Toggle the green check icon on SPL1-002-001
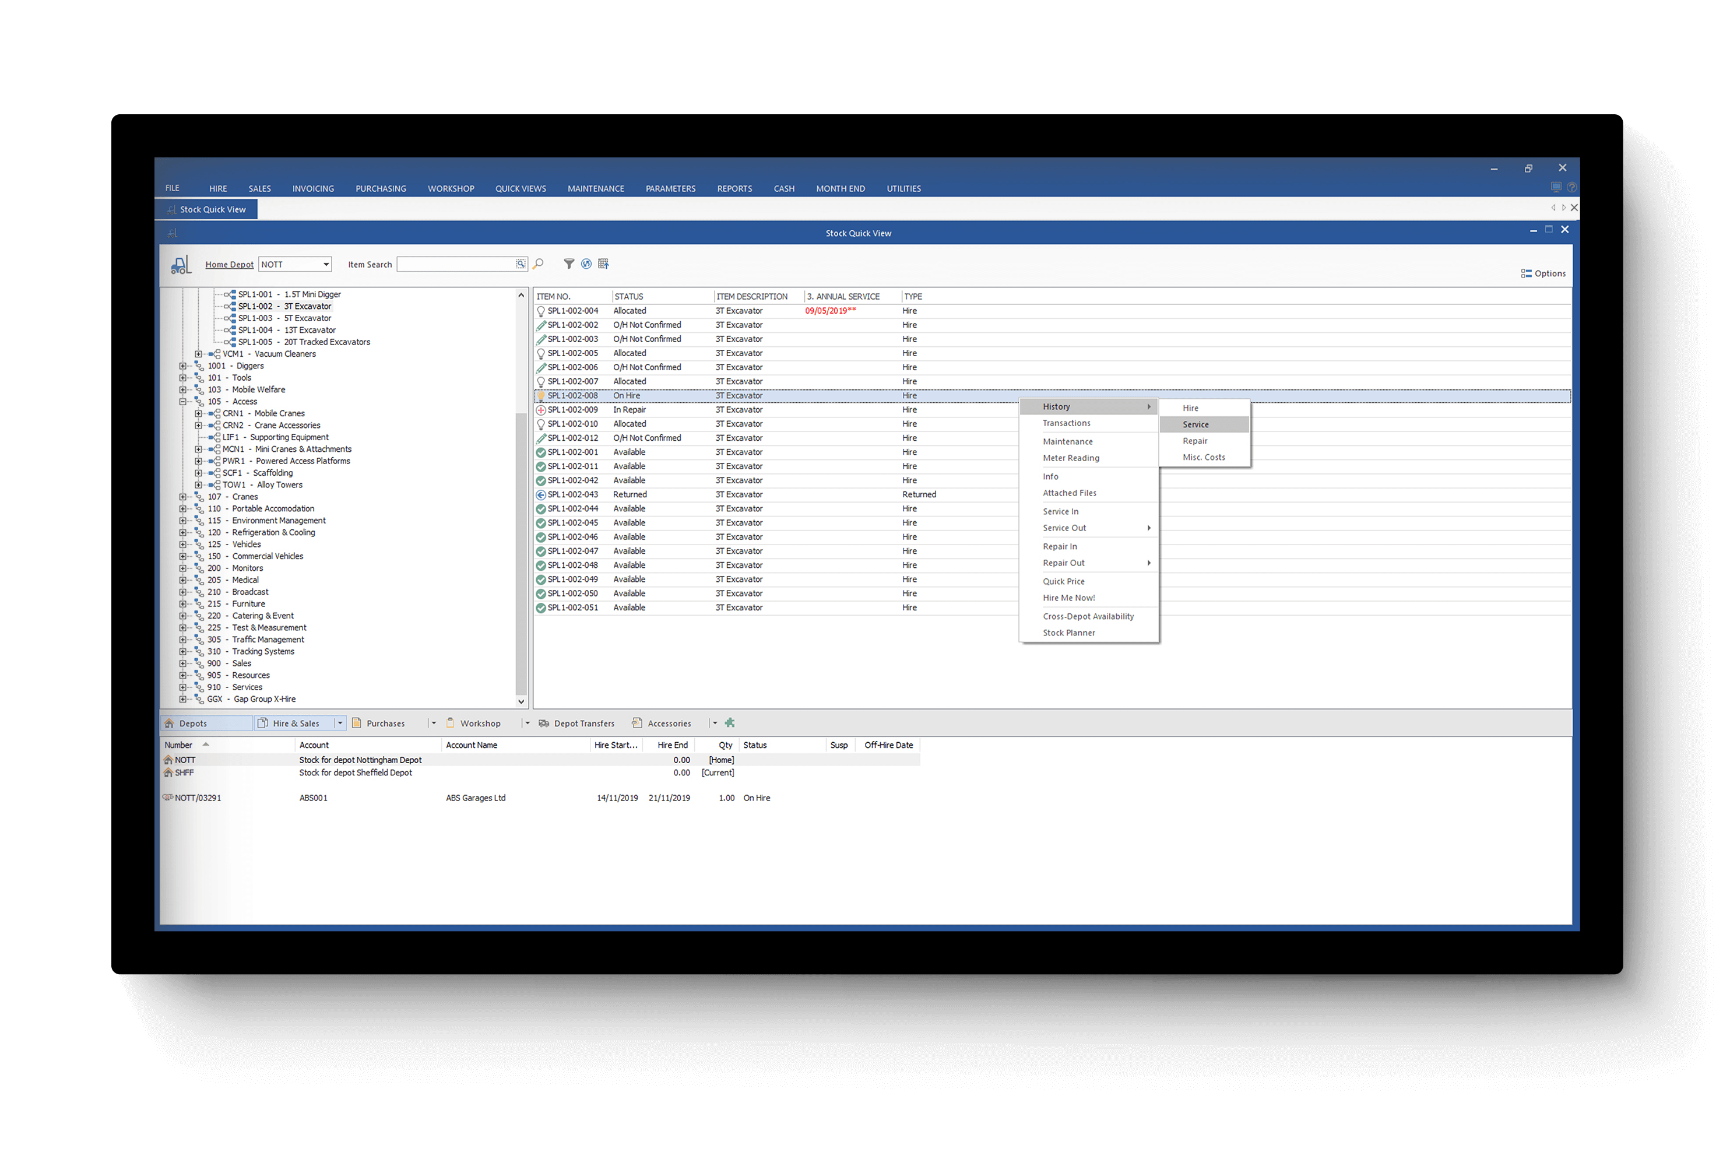The image size is (1730, 1166). coord(540,451)
